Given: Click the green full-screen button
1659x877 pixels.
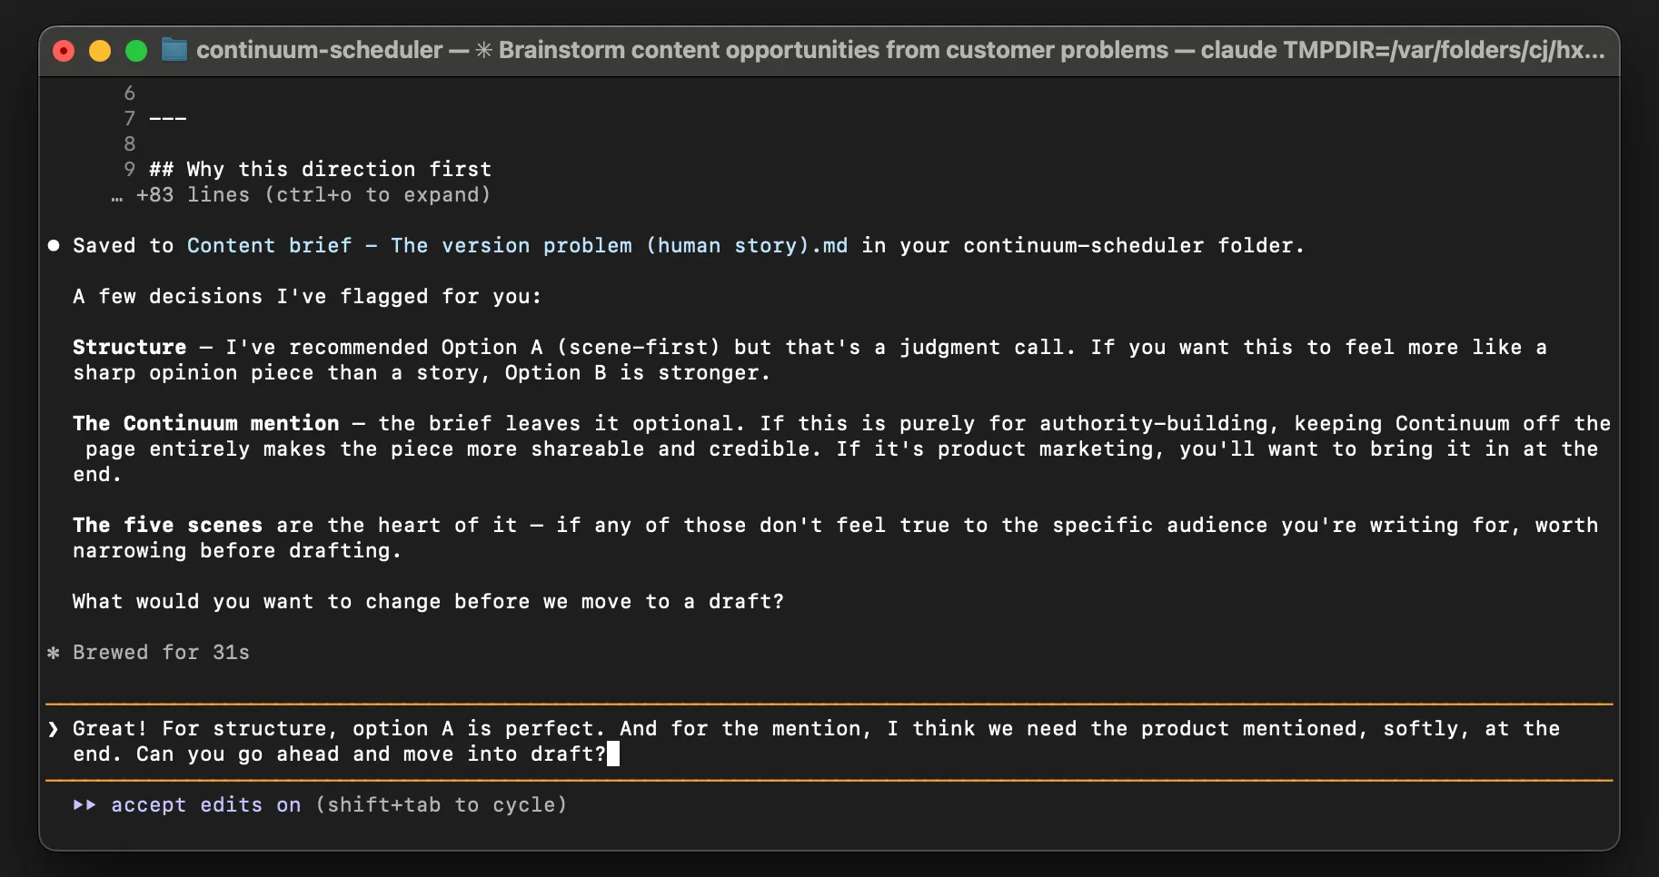Looking at the screenshot, I should 136,51.
